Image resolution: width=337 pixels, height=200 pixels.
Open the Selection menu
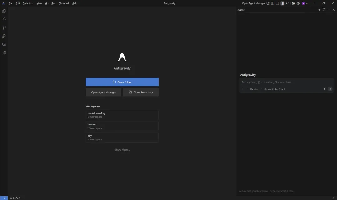[28, 3]
